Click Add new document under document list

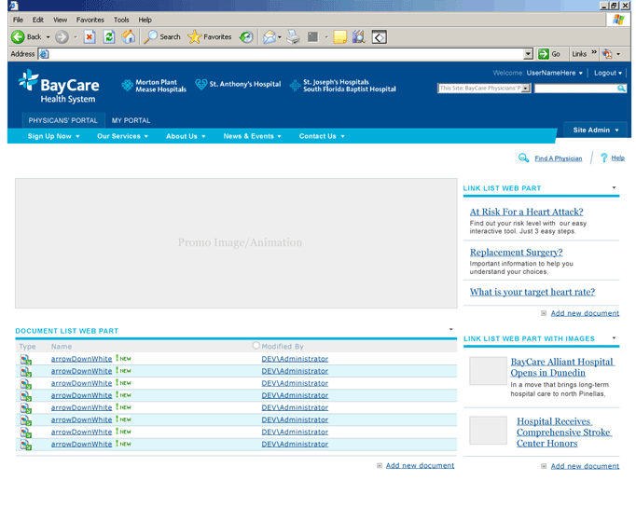420,465
